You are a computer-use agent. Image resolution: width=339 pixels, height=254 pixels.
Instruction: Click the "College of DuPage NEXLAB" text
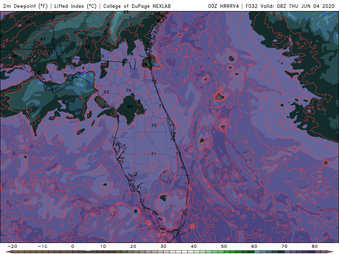point(137,6)
